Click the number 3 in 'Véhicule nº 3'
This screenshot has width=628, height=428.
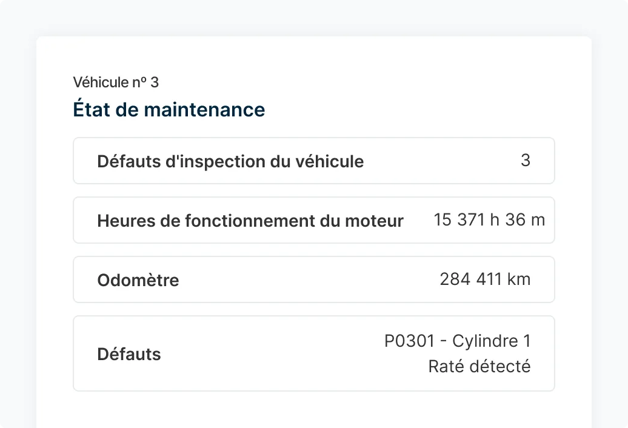point(155,82)
